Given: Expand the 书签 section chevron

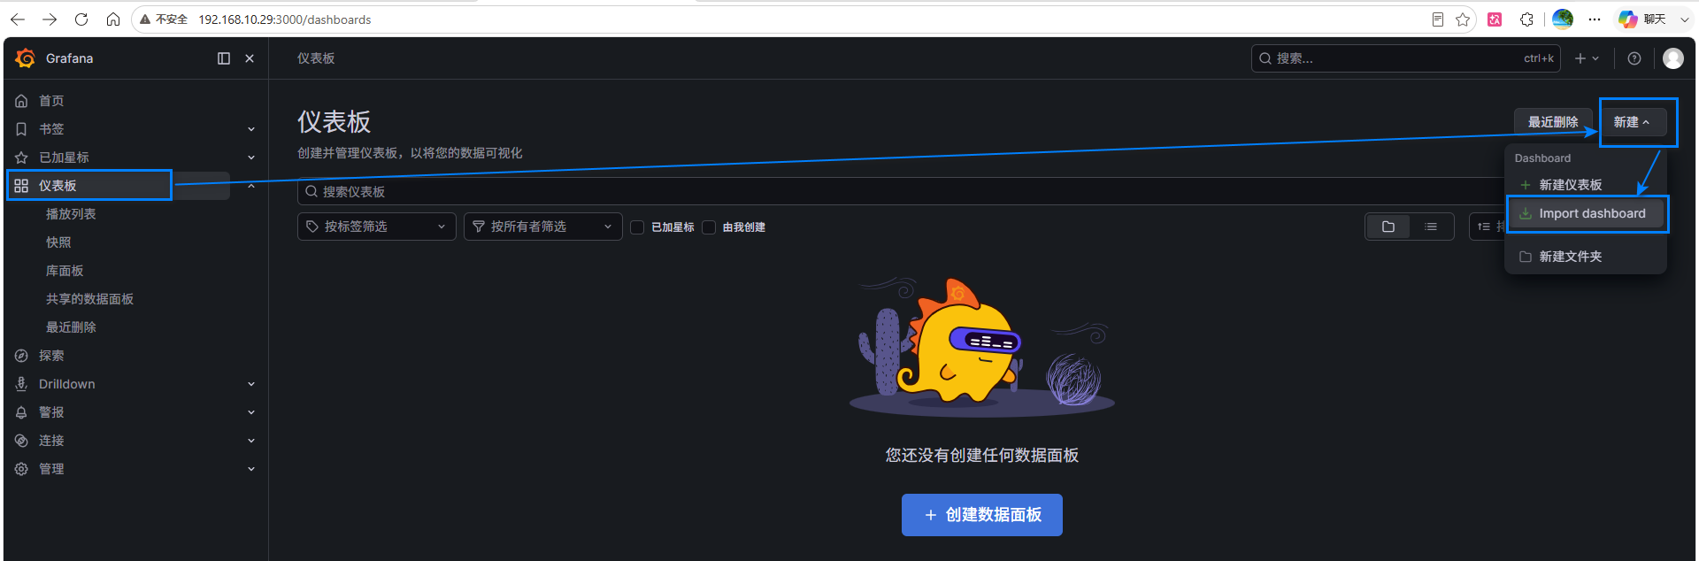Looking at the screenshot, I should pyautogui.click(x=251, y=129).
